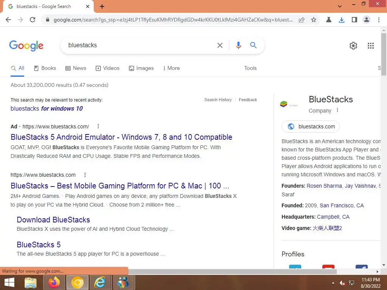387x290 pixels.
Task: Switch to the Images tab
Action: [x=141, y=68]
